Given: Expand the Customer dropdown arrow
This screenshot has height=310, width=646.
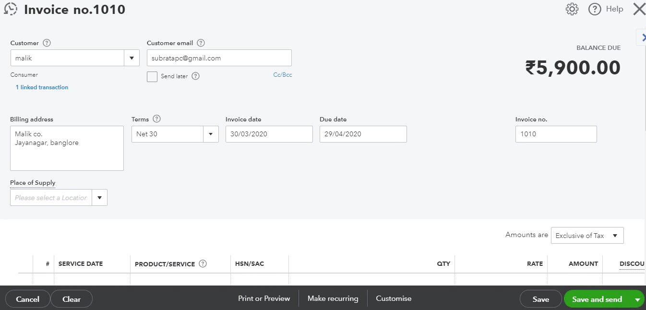Looking at the screenshot, I should coord(132,58).
